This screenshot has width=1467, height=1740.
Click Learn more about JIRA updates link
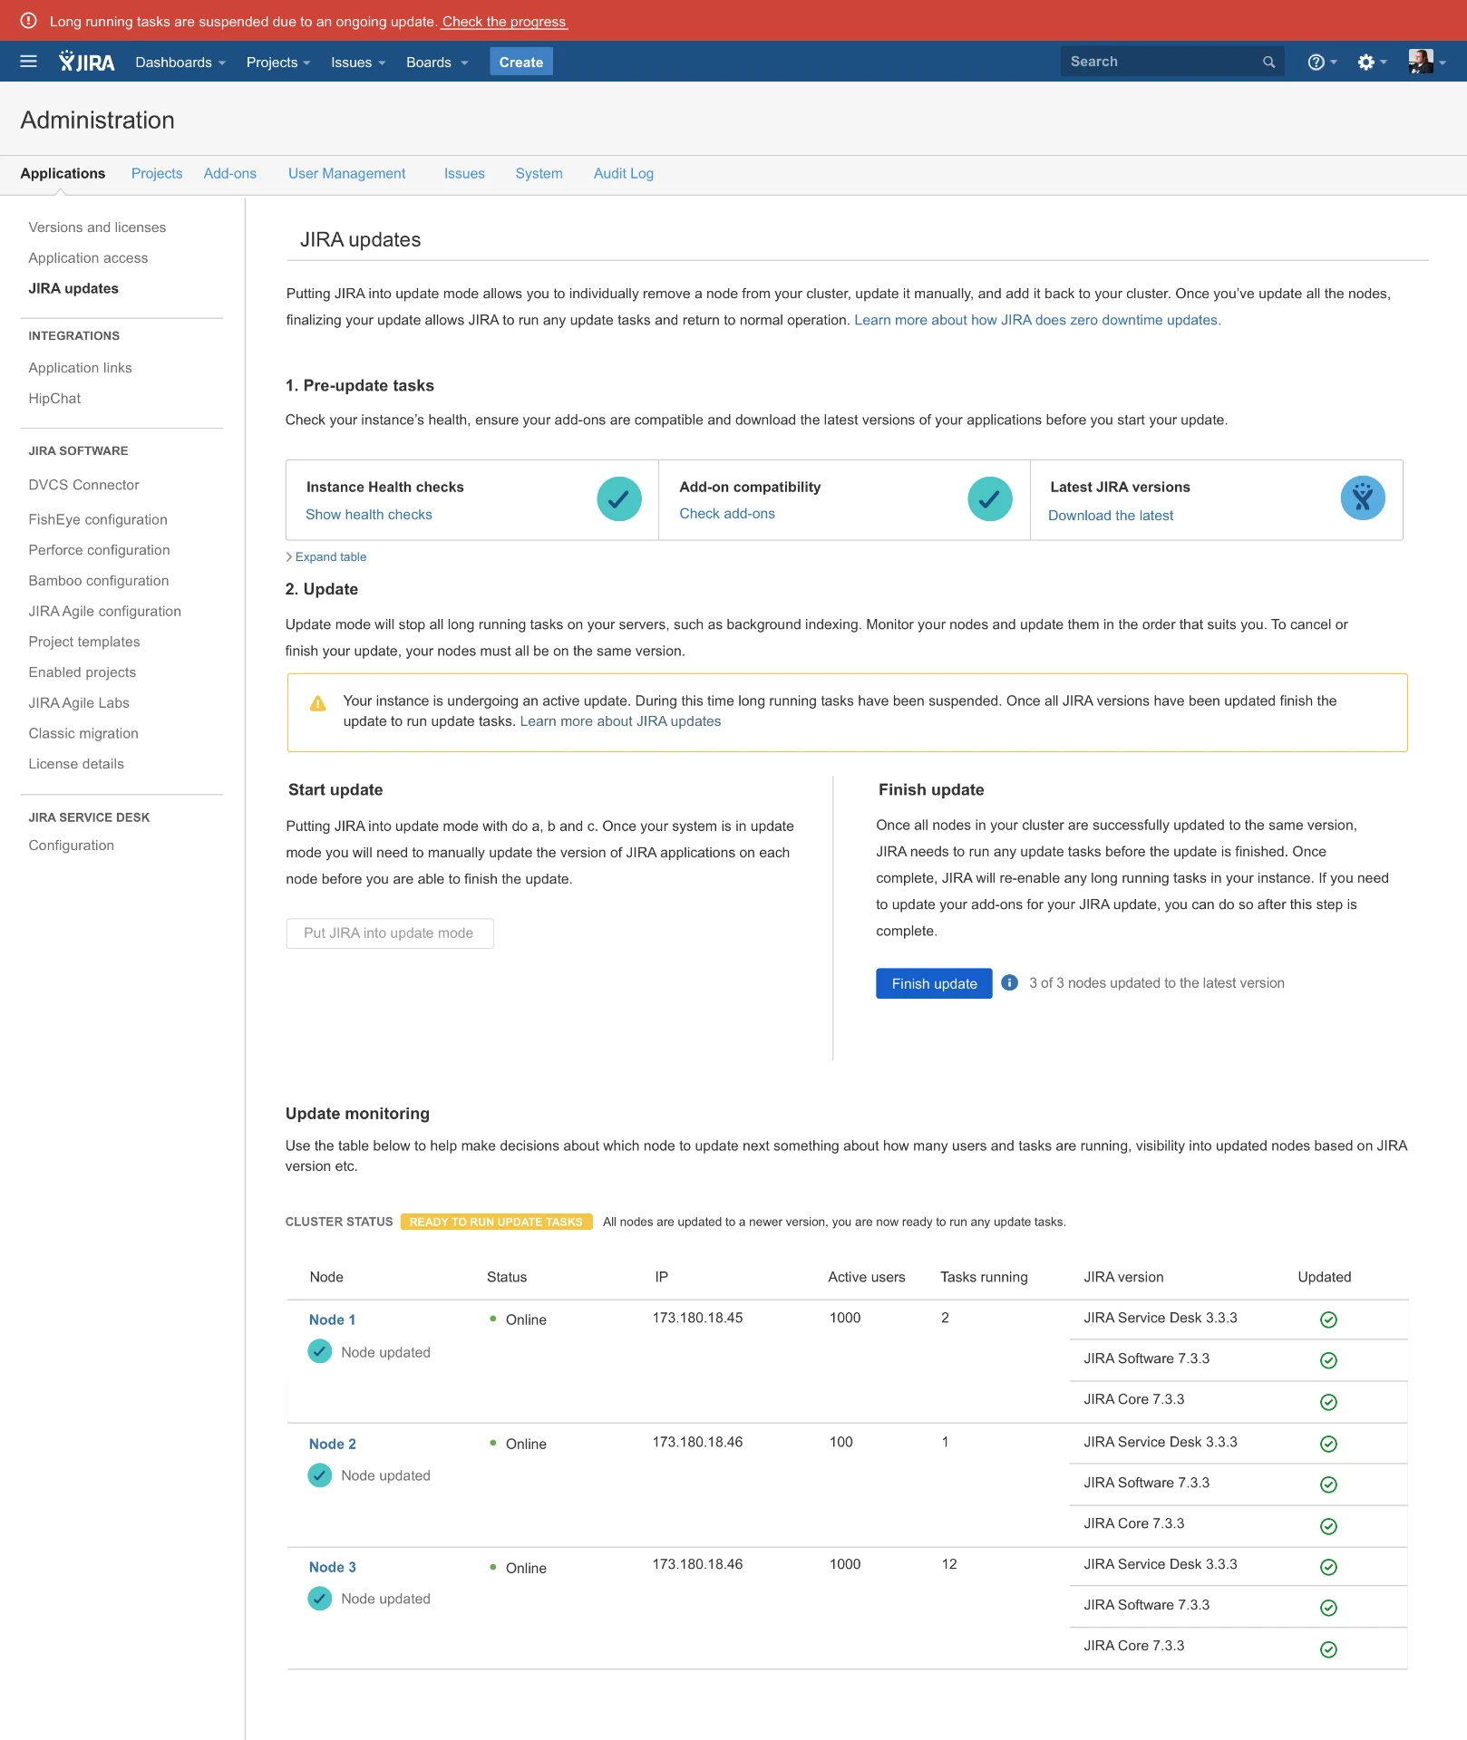620,721
